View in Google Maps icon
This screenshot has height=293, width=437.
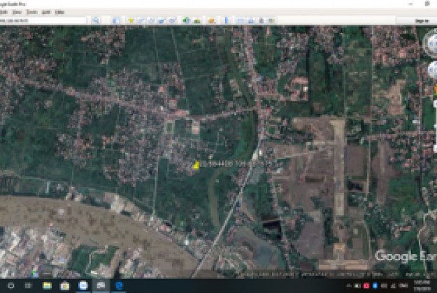point(272,20)
